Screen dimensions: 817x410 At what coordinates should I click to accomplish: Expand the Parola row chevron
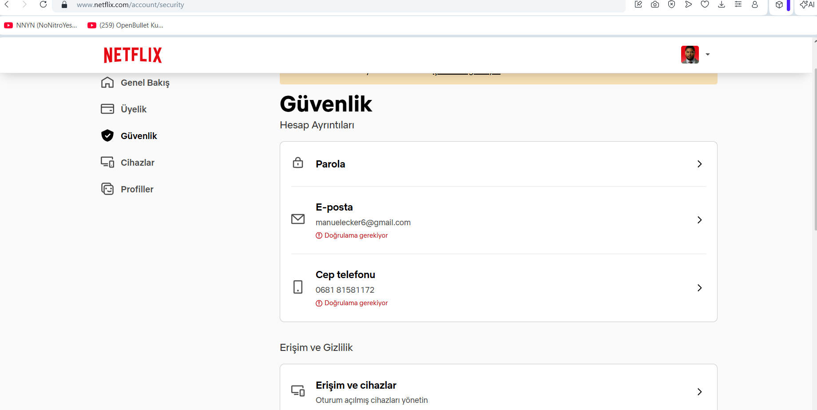click(x=699, y=164)
